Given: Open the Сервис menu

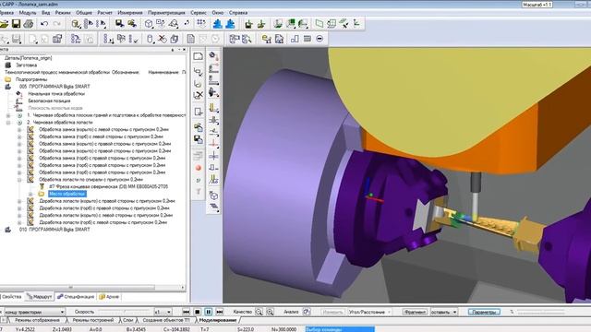Looking at the screenshot, I should 199,13.
